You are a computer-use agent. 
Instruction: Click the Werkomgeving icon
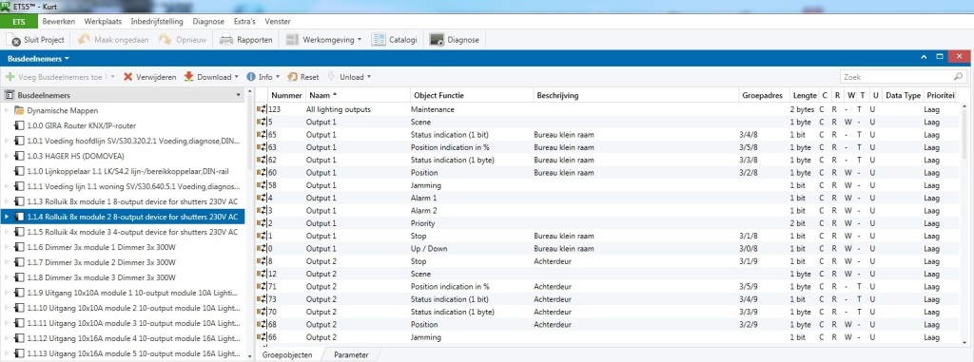292,40
